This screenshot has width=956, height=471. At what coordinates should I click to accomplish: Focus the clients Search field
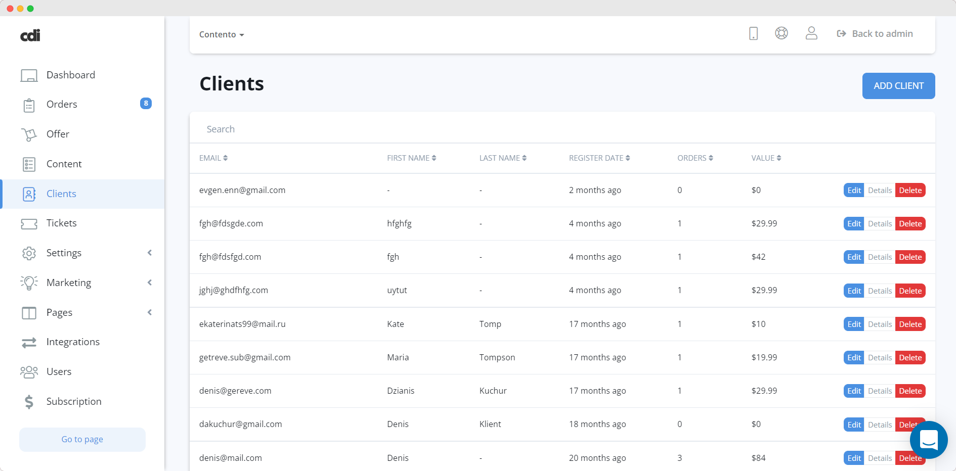pos(562,129)
